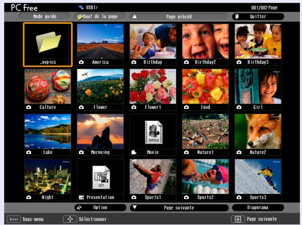Click camera icon beside Food label
Screen dimensions: 302x225
[x=186, y=107]
